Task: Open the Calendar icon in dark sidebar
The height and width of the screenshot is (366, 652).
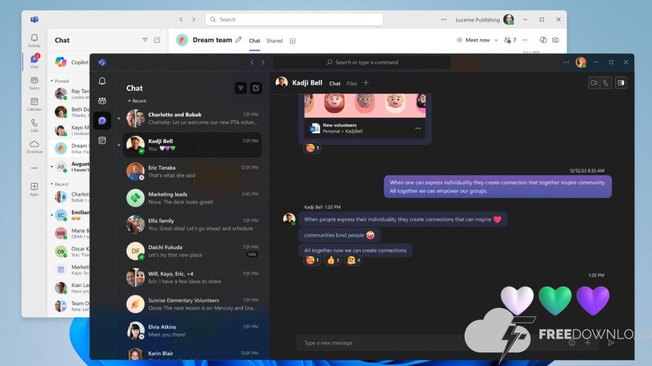Action: pos(102,140)
